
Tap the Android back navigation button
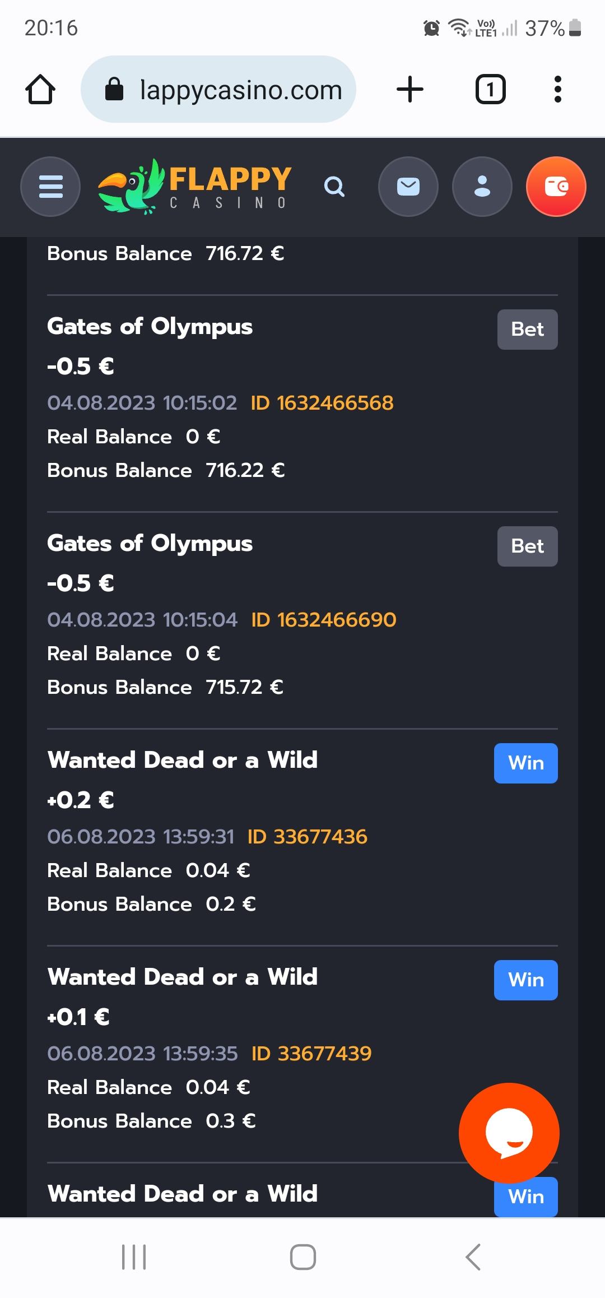point(473,1257)
